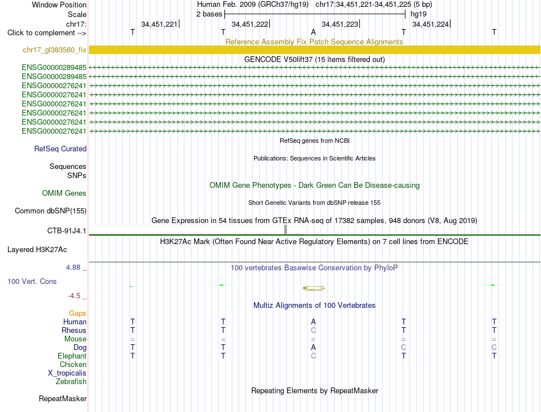Click the CTB-91J4.1 gene label
The height and width of the screenshot is (412, 541).
point(67,230)
